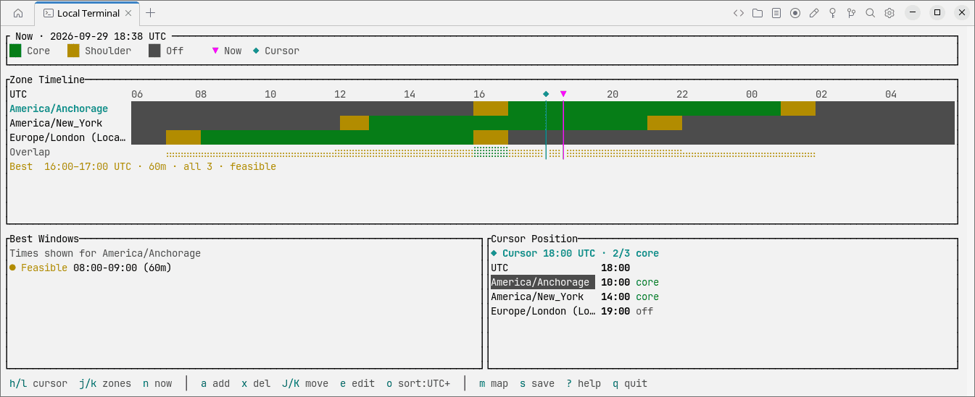Maximize the terminal window
The image size is (975, 397).
pyautogui.click(x=937, y=13)
